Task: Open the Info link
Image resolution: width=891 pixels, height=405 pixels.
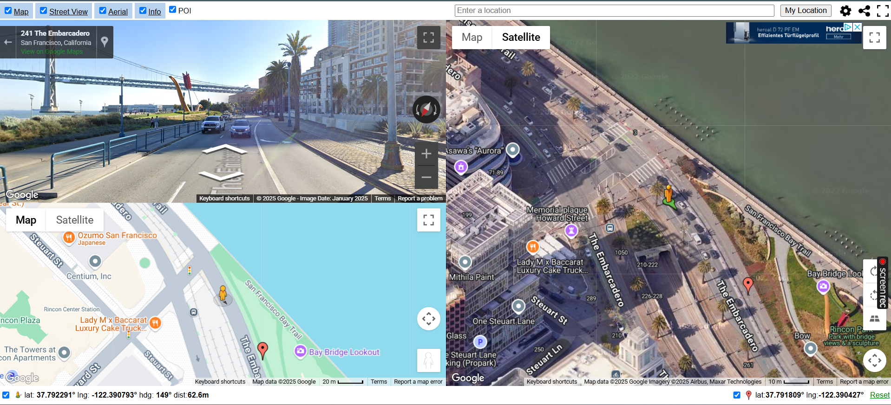Action: pyautogui.click(x=155, y=12)
